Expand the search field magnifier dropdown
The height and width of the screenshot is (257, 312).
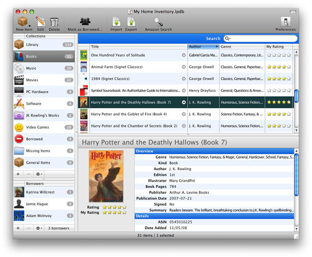(228, 38)
